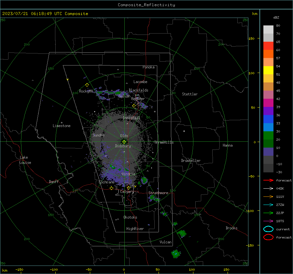This screenshot has height=274, width=293.
Task: Select the yellow 51-54 dBZ color band
Action: (268, 70)
